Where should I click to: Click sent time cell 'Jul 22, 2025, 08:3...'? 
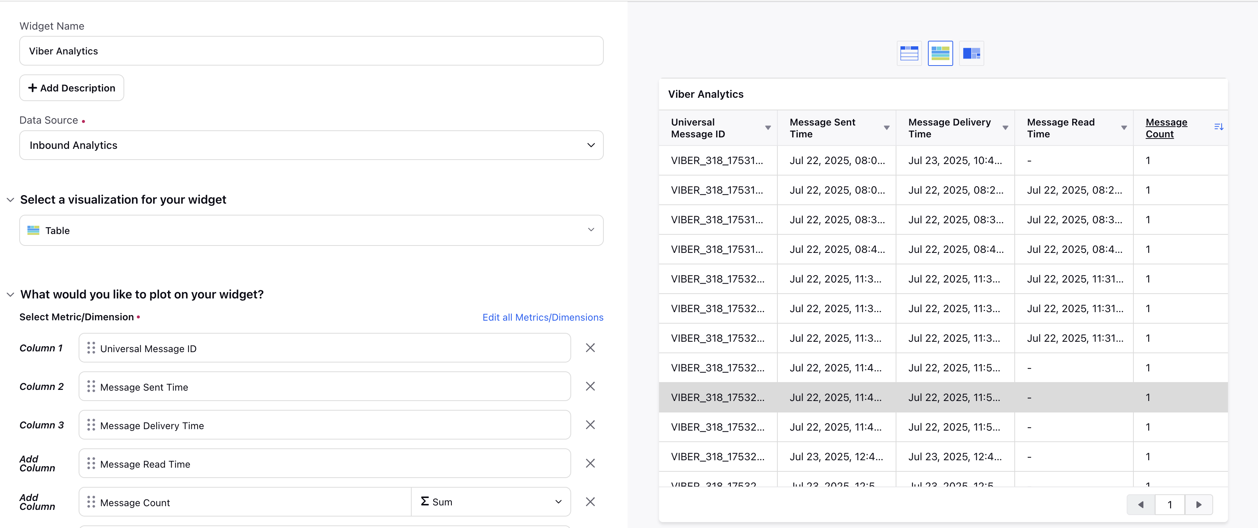click(x=837, y=220)
